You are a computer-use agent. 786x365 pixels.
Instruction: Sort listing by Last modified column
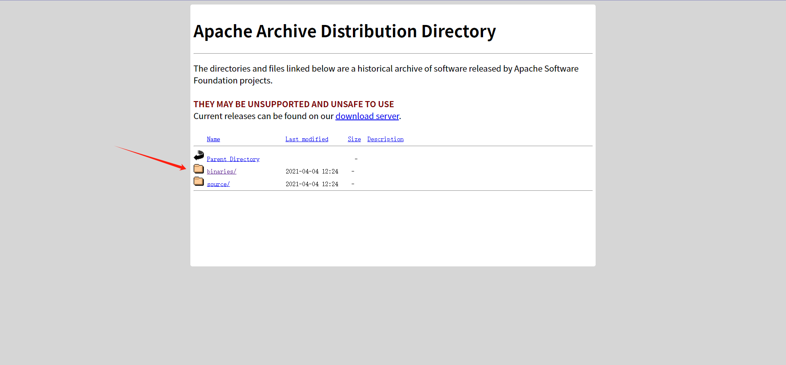click(307, 139)
